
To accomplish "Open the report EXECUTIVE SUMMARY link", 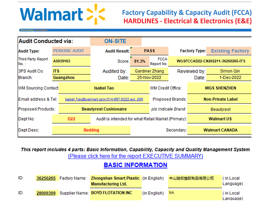I will click(136, 156).
